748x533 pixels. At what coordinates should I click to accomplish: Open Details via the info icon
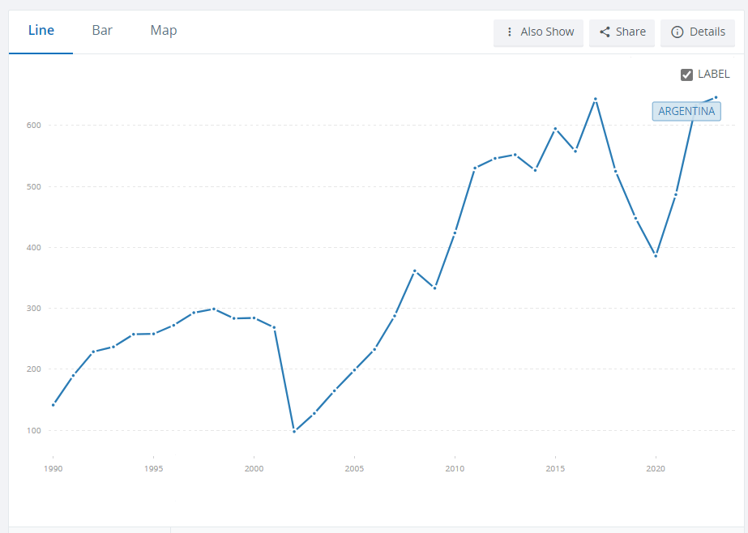[677, 32]
